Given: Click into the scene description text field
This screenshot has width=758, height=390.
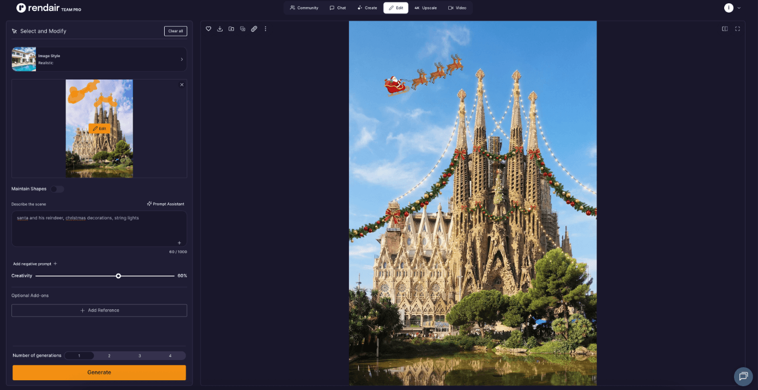Looking at the screenshot, I should [99, 229].
